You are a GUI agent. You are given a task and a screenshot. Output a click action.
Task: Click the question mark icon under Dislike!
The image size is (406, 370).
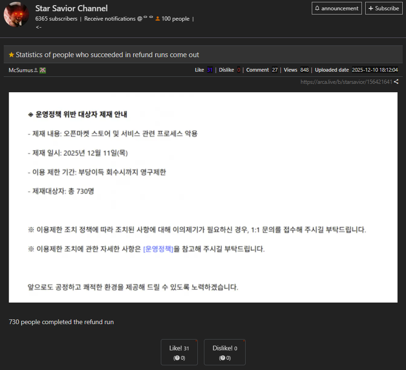coord(222,358)
